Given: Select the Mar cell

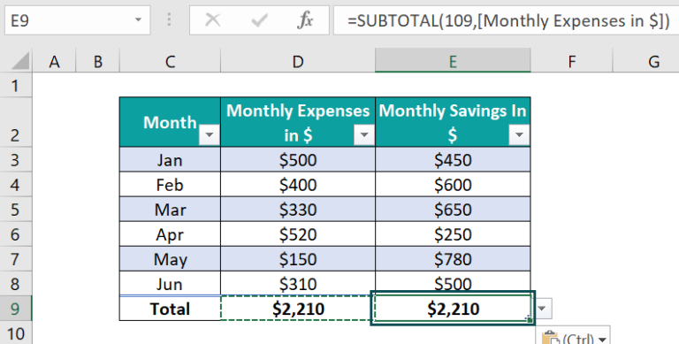Looking at the screenshot, I should click(170, 210).
